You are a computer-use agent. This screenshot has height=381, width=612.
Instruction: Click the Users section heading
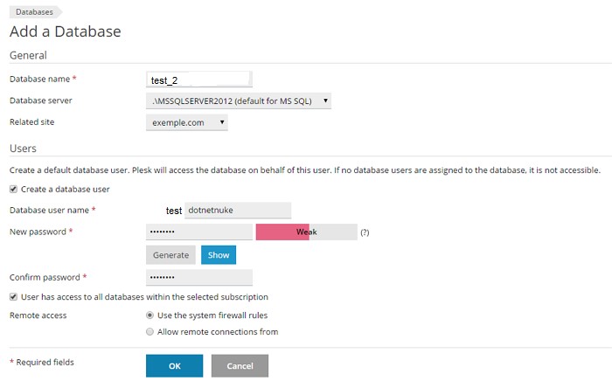pyautogui.click(x=23, y=149)
